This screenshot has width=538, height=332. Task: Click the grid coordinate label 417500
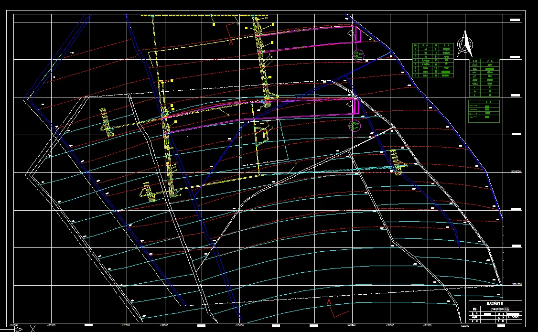(x=127, y=325)
